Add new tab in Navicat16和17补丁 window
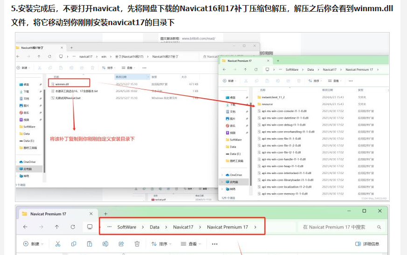407x255 pixels. coord(71,47)
